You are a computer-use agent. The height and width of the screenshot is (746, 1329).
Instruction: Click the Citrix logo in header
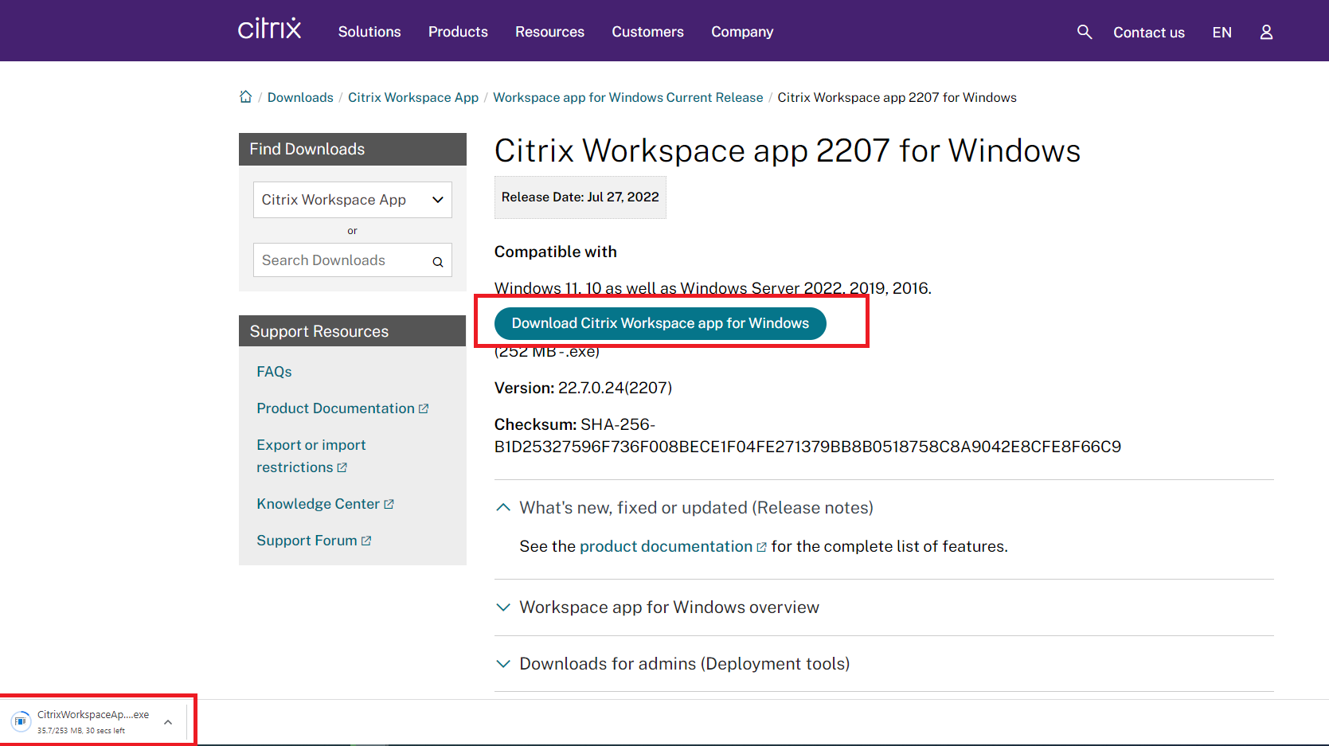tap(269, 29)
